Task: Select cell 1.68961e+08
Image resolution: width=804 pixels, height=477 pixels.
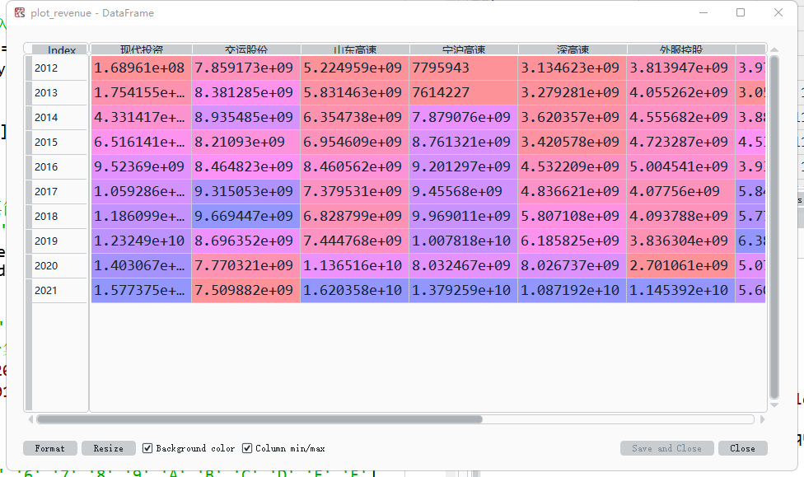Action: tap(142, 68)
